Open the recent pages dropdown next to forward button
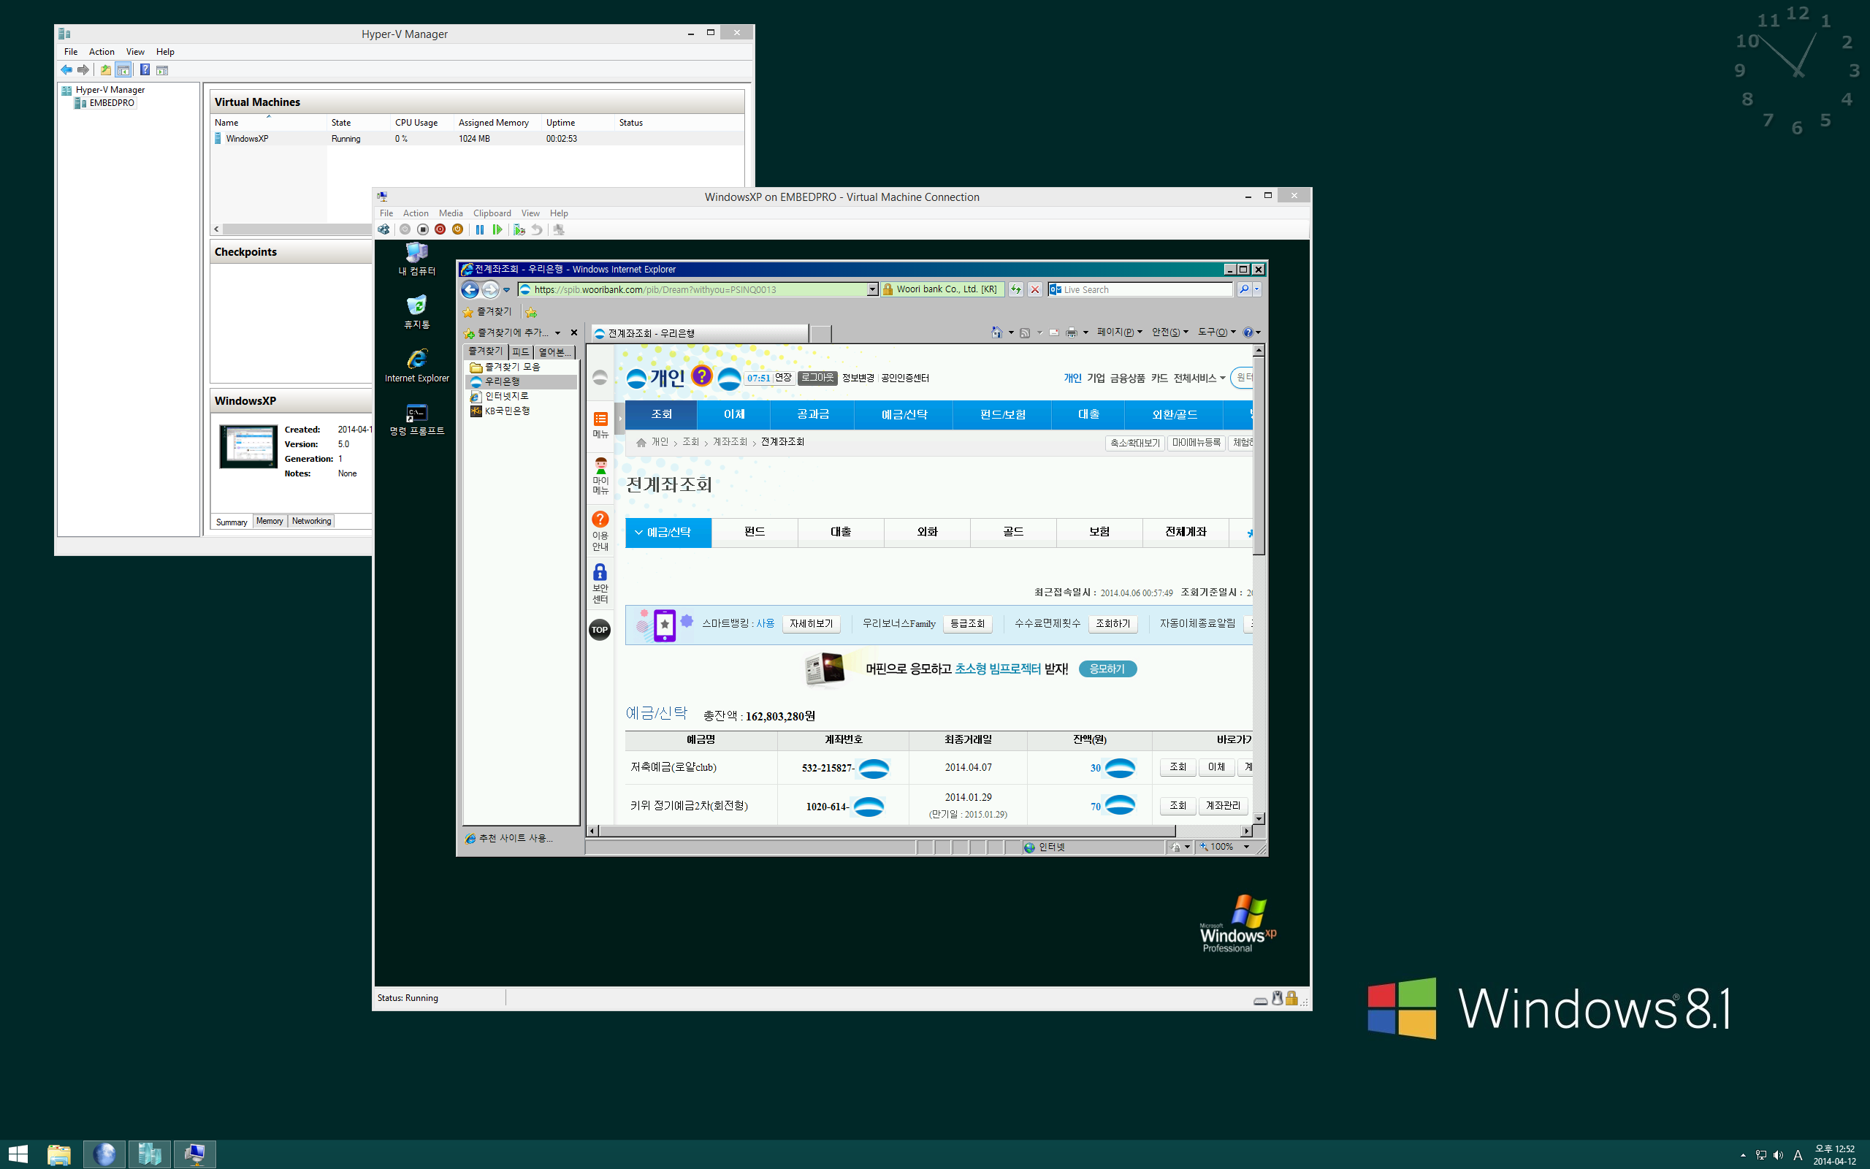Screen dimensions: 1870x1169 tap(507, 290)
